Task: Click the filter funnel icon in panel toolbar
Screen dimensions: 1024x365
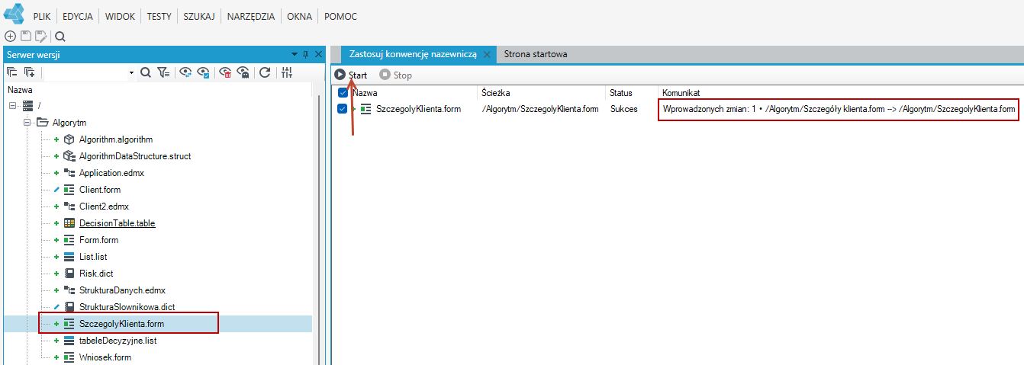Action: coord(164,72)
